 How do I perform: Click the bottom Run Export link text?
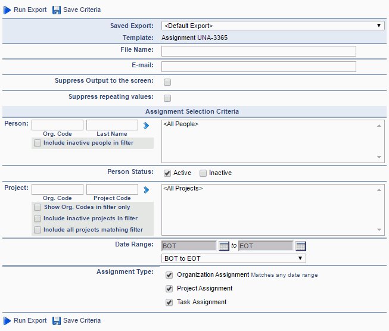[30, 320]
